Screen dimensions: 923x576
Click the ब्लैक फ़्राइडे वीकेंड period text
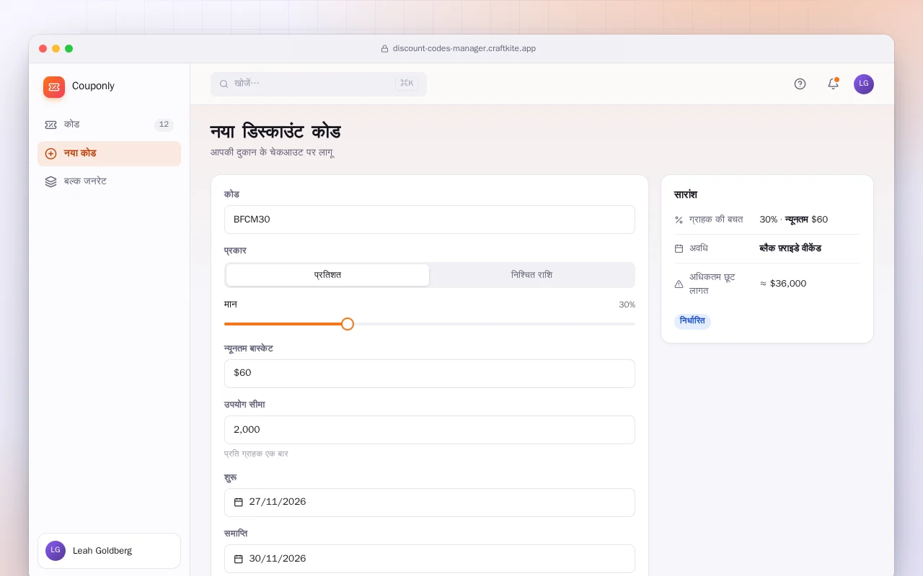790,248
